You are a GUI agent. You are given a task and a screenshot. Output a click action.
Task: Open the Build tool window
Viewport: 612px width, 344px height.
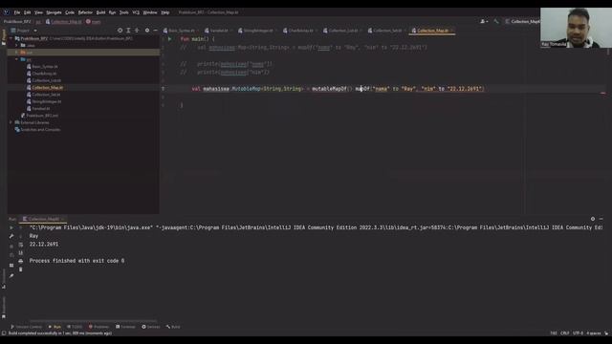click(173, 327)
